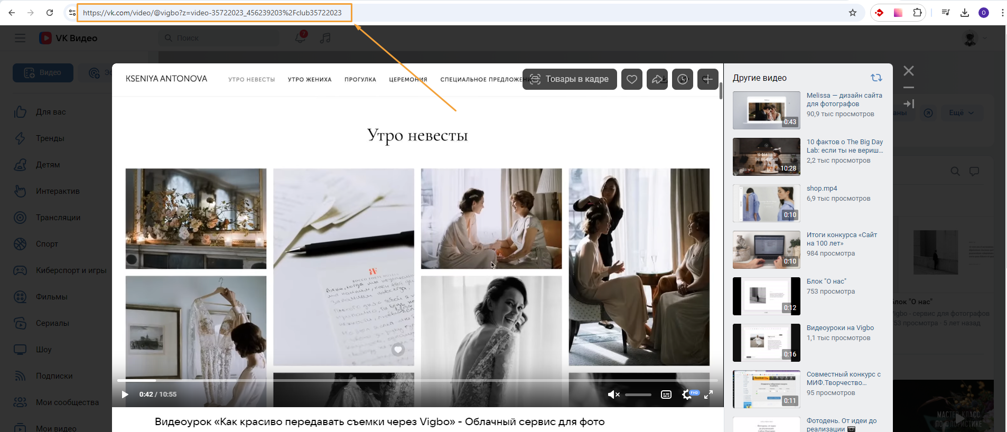This screenshot has height=432, width=1007.
Task: Adjust the player volume slider
Action: (x=638, y=395)
